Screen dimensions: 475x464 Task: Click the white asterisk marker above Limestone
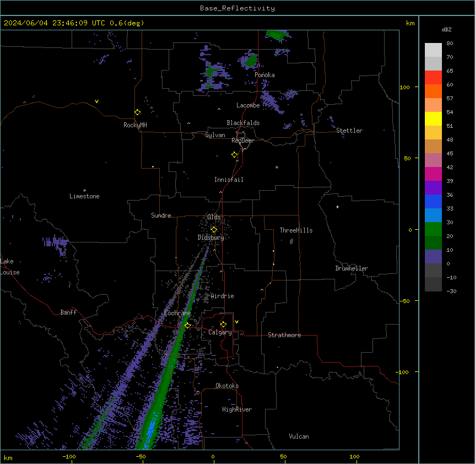click(x=84, y=191)
